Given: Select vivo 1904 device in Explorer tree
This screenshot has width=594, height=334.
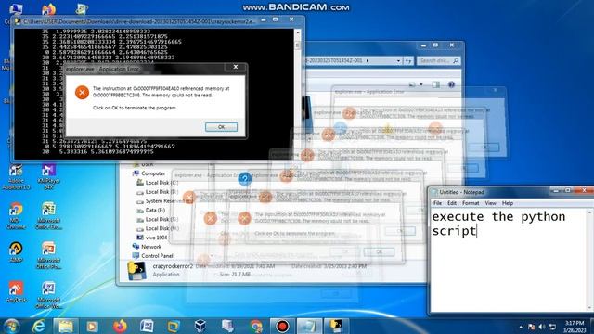Looking at the screenshot, I should click(151, 238).
